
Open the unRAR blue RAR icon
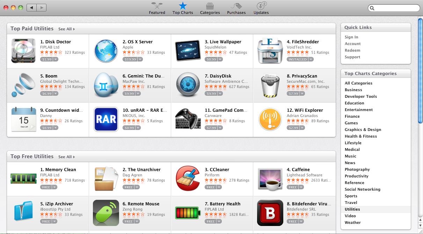(x=106, y=119)
